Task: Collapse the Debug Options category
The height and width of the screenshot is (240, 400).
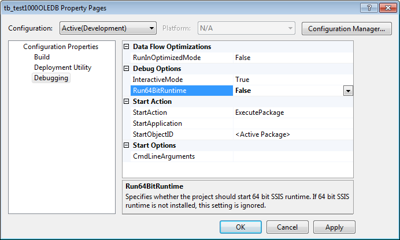Action: [127, 69]
